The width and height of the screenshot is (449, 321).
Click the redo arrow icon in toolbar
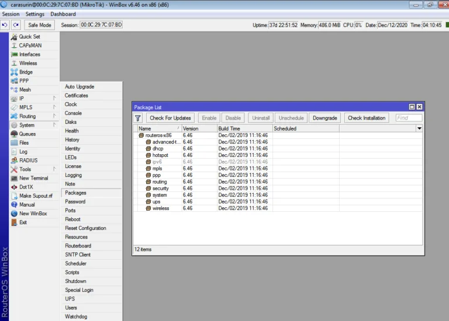tap(16, 25)
